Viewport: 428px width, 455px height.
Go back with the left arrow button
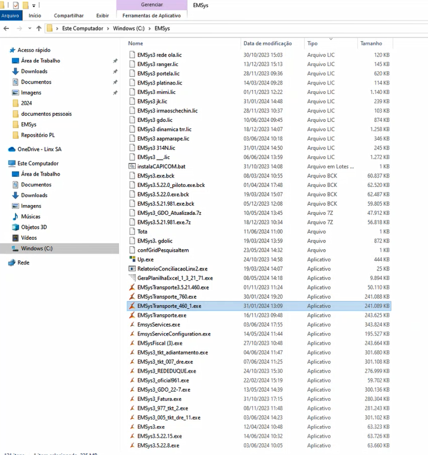tap(6, 28)
